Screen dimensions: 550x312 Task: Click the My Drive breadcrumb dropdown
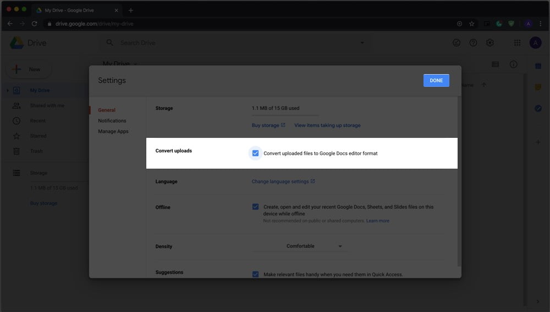click(119, 63)
